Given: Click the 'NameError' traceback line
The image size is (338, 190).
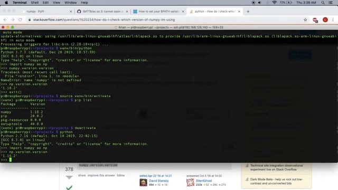Looking at the screenshot, I should 41,80.
